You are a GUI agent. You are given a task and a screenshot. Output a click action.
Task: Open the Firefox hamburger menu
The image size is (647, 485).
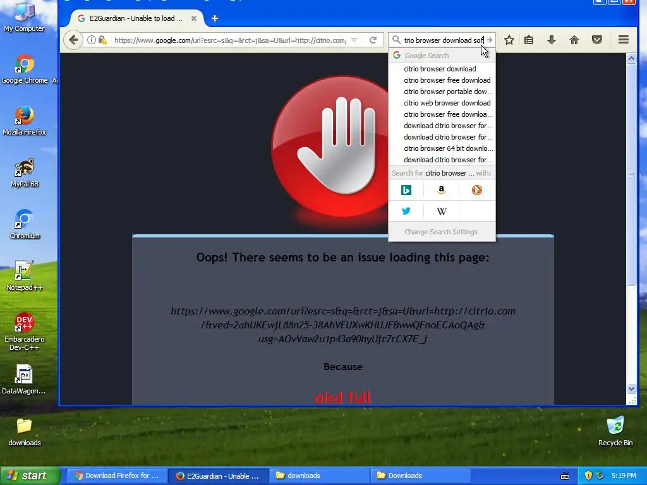(x=624, y=40)
